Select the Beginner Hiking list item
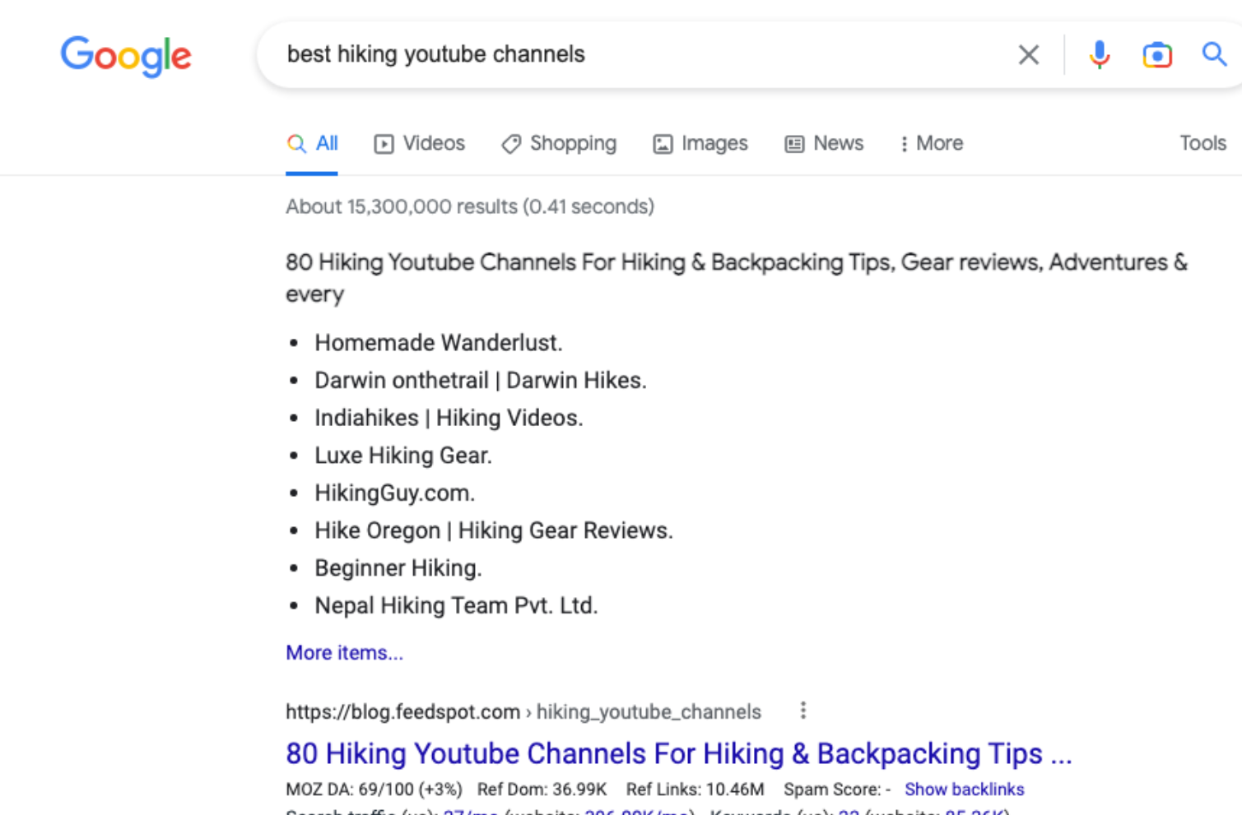This screenshot has width=1242, height=815. coord(398,568)
